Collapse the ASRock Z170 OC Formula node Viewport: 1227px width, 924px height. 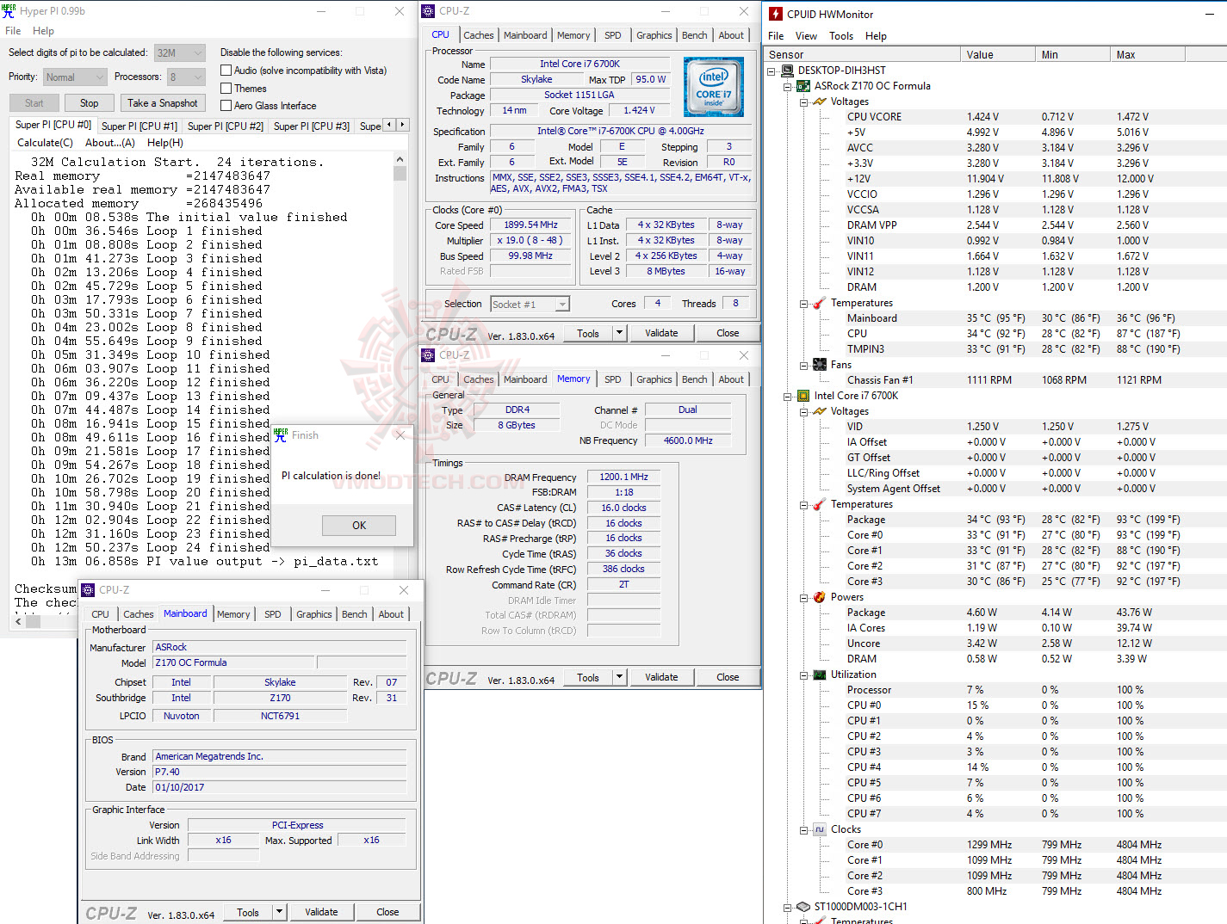[788, 86]
